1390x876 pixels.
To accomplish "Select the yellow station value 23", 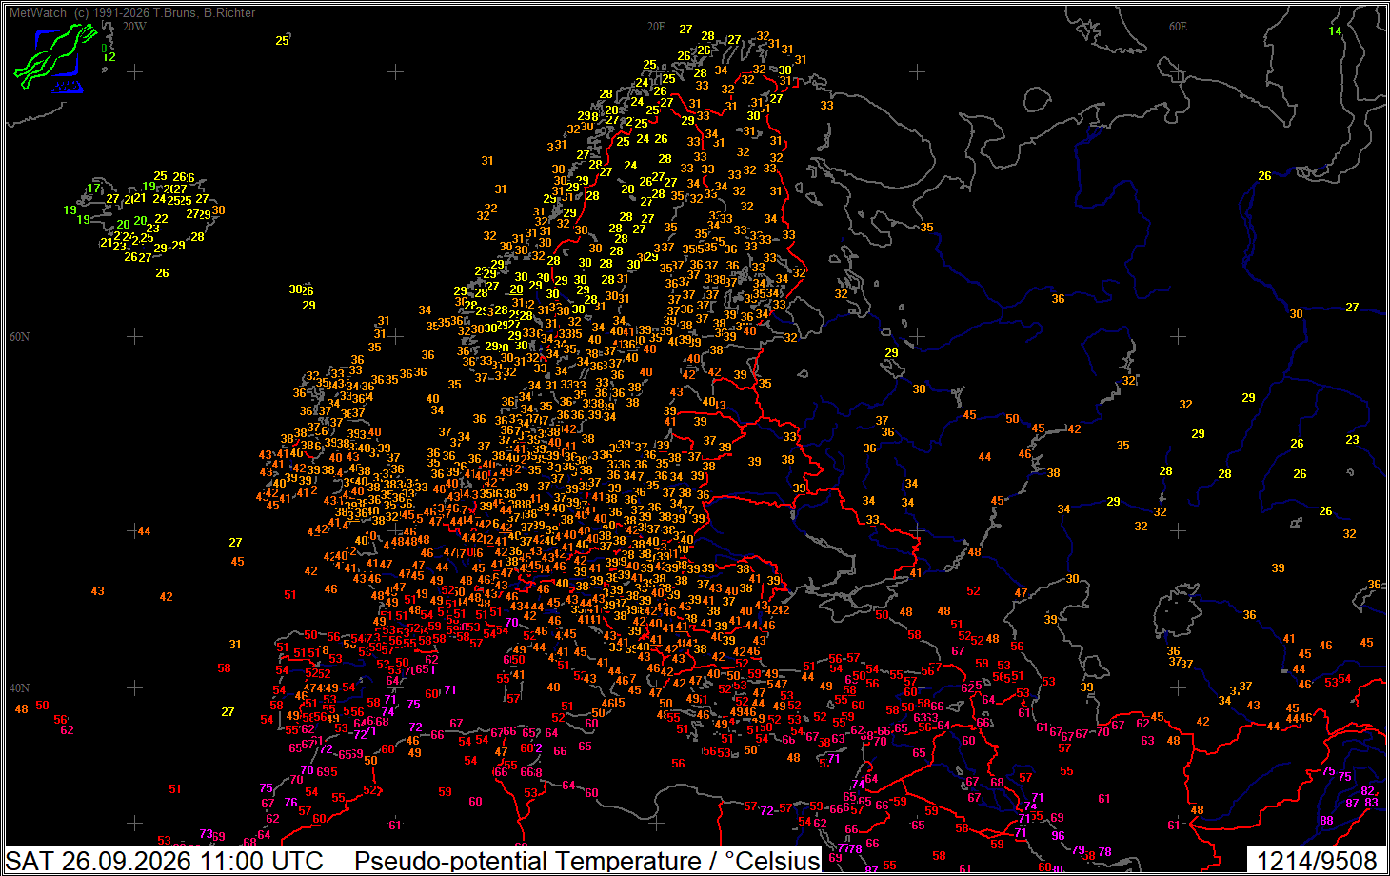I will [x=1352, y=439].
